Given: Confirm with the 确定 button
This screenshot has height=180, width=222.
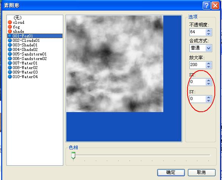Looking at the screenshot, I should [x=171, y=172].
